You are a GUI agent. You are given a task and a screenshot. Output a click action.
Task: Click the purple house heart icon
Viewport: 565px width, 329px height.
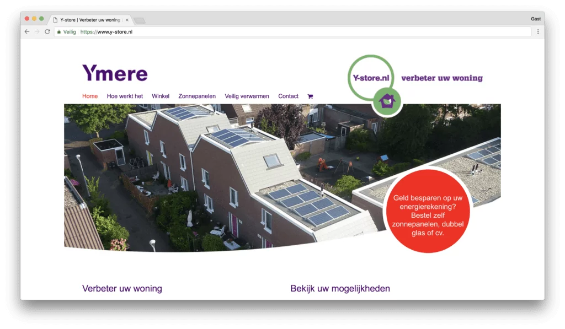point(387,101)
